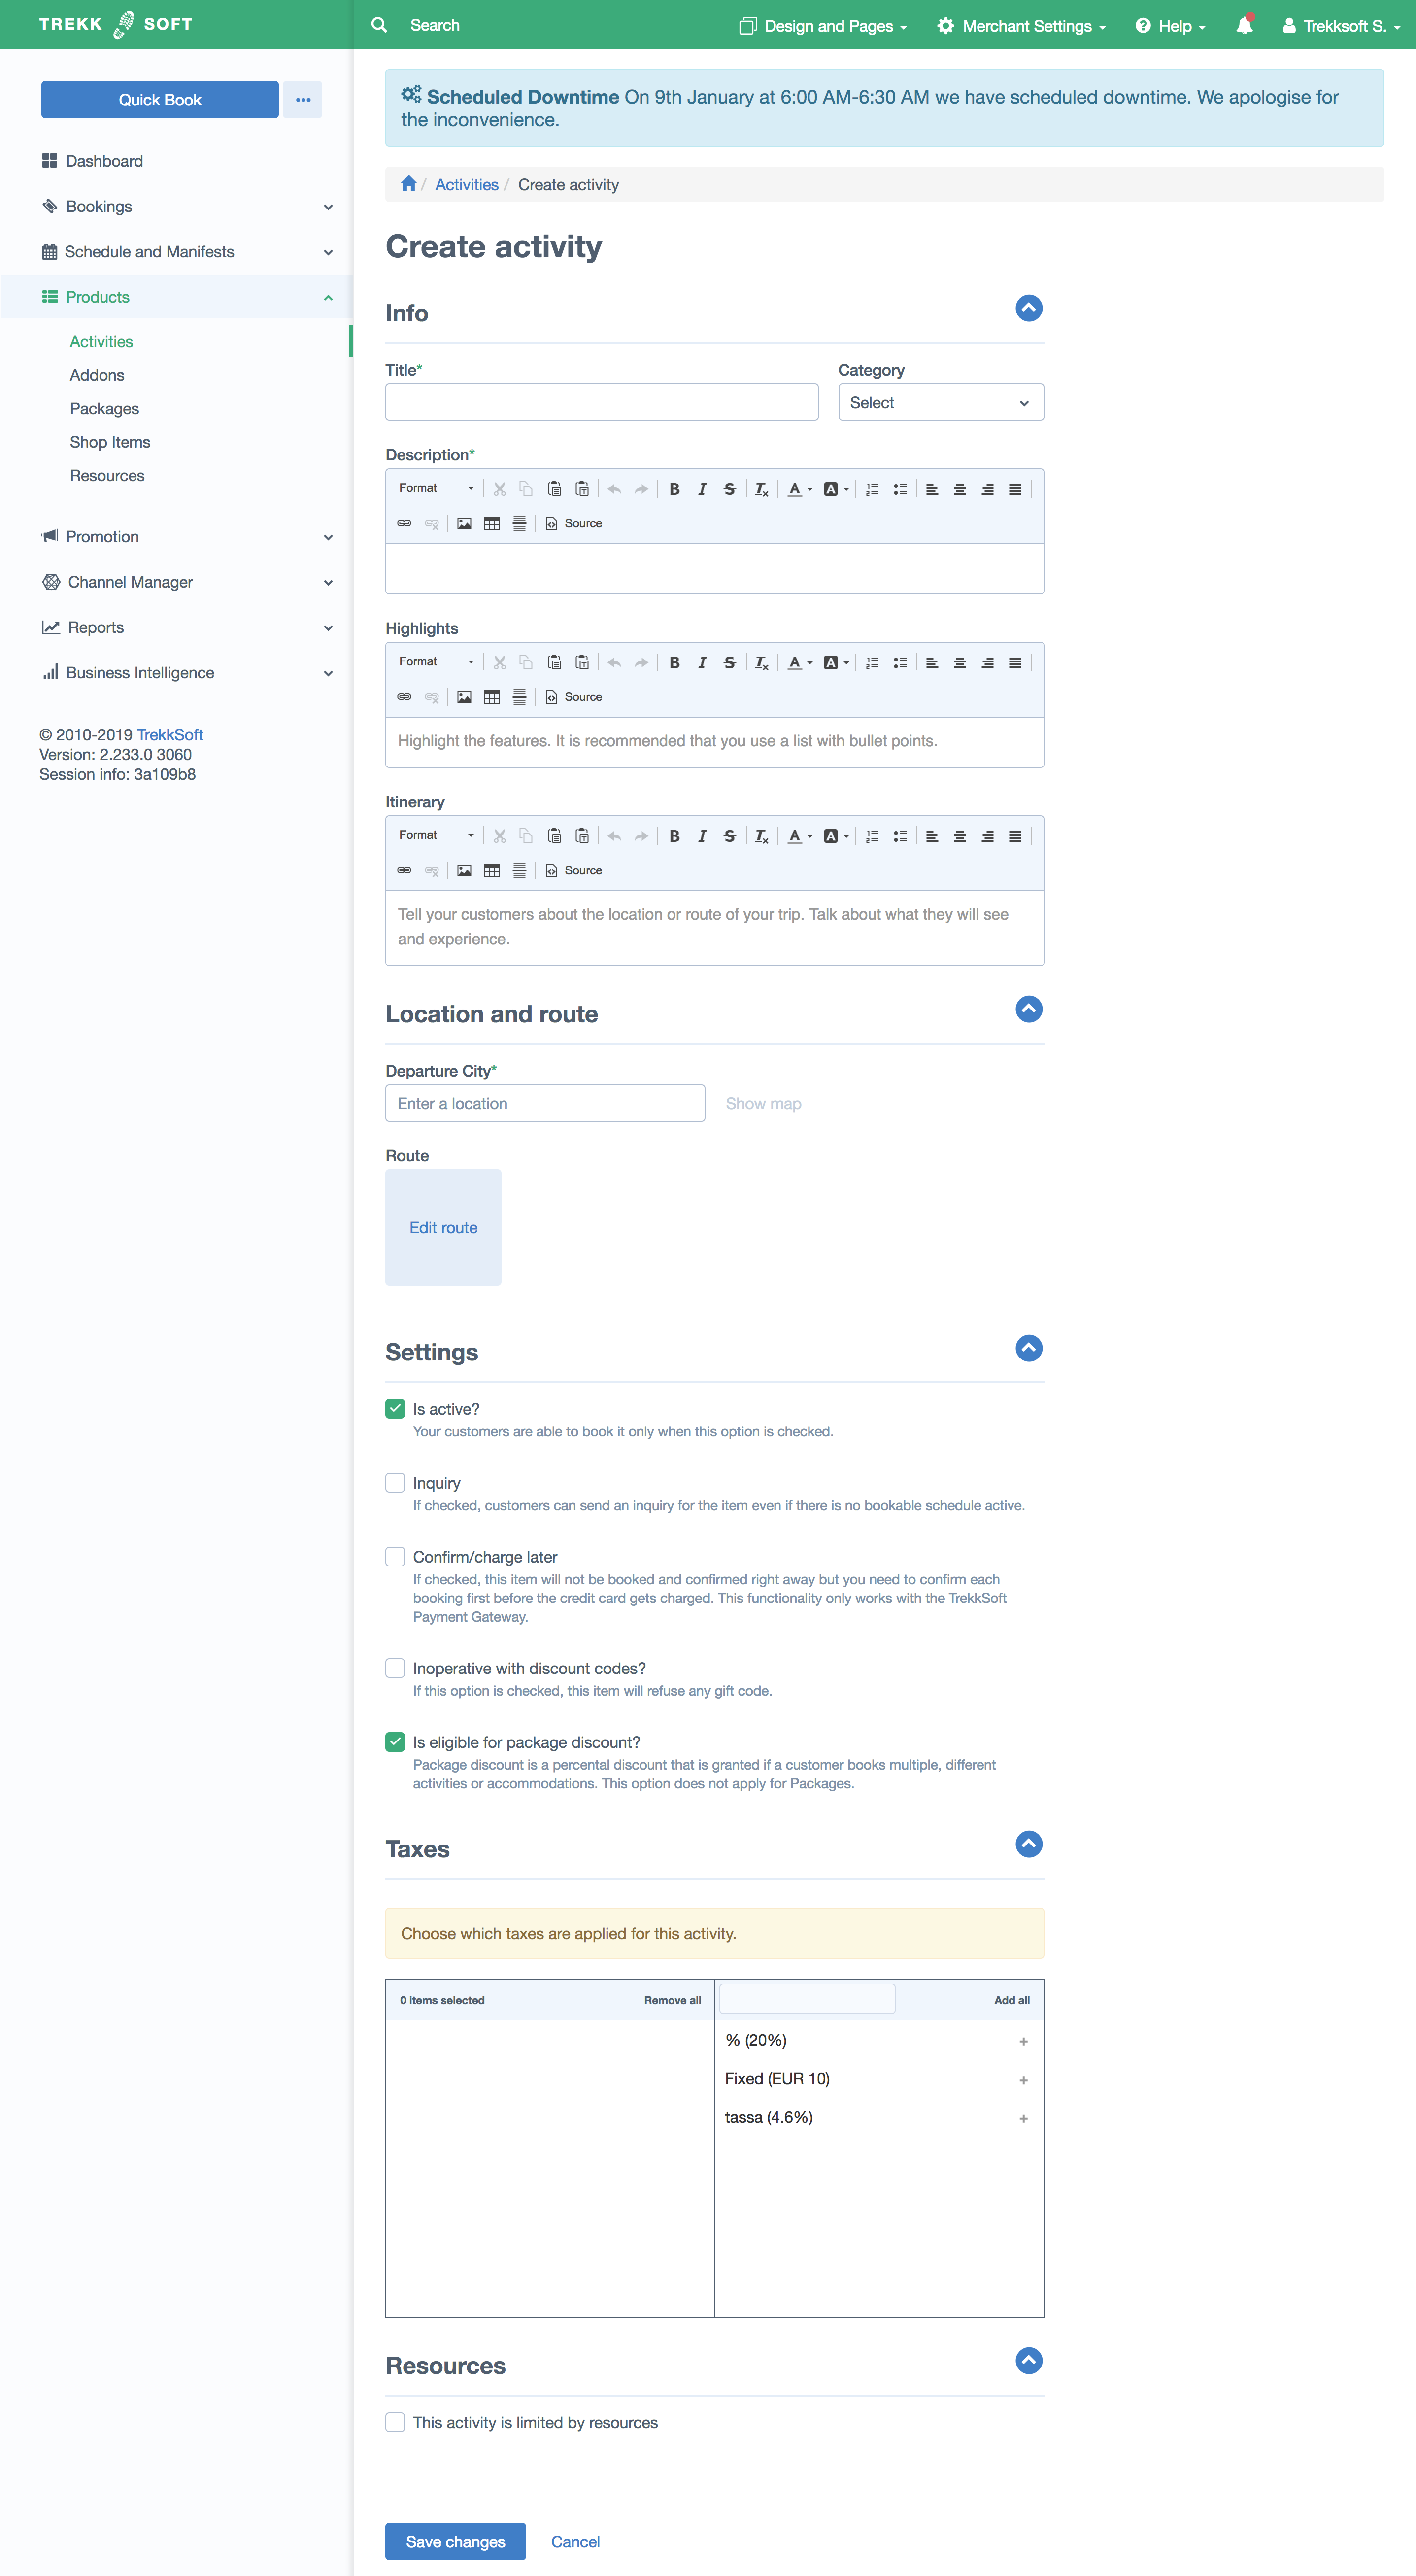Open background color picker in Description editor

click(836, 489)
